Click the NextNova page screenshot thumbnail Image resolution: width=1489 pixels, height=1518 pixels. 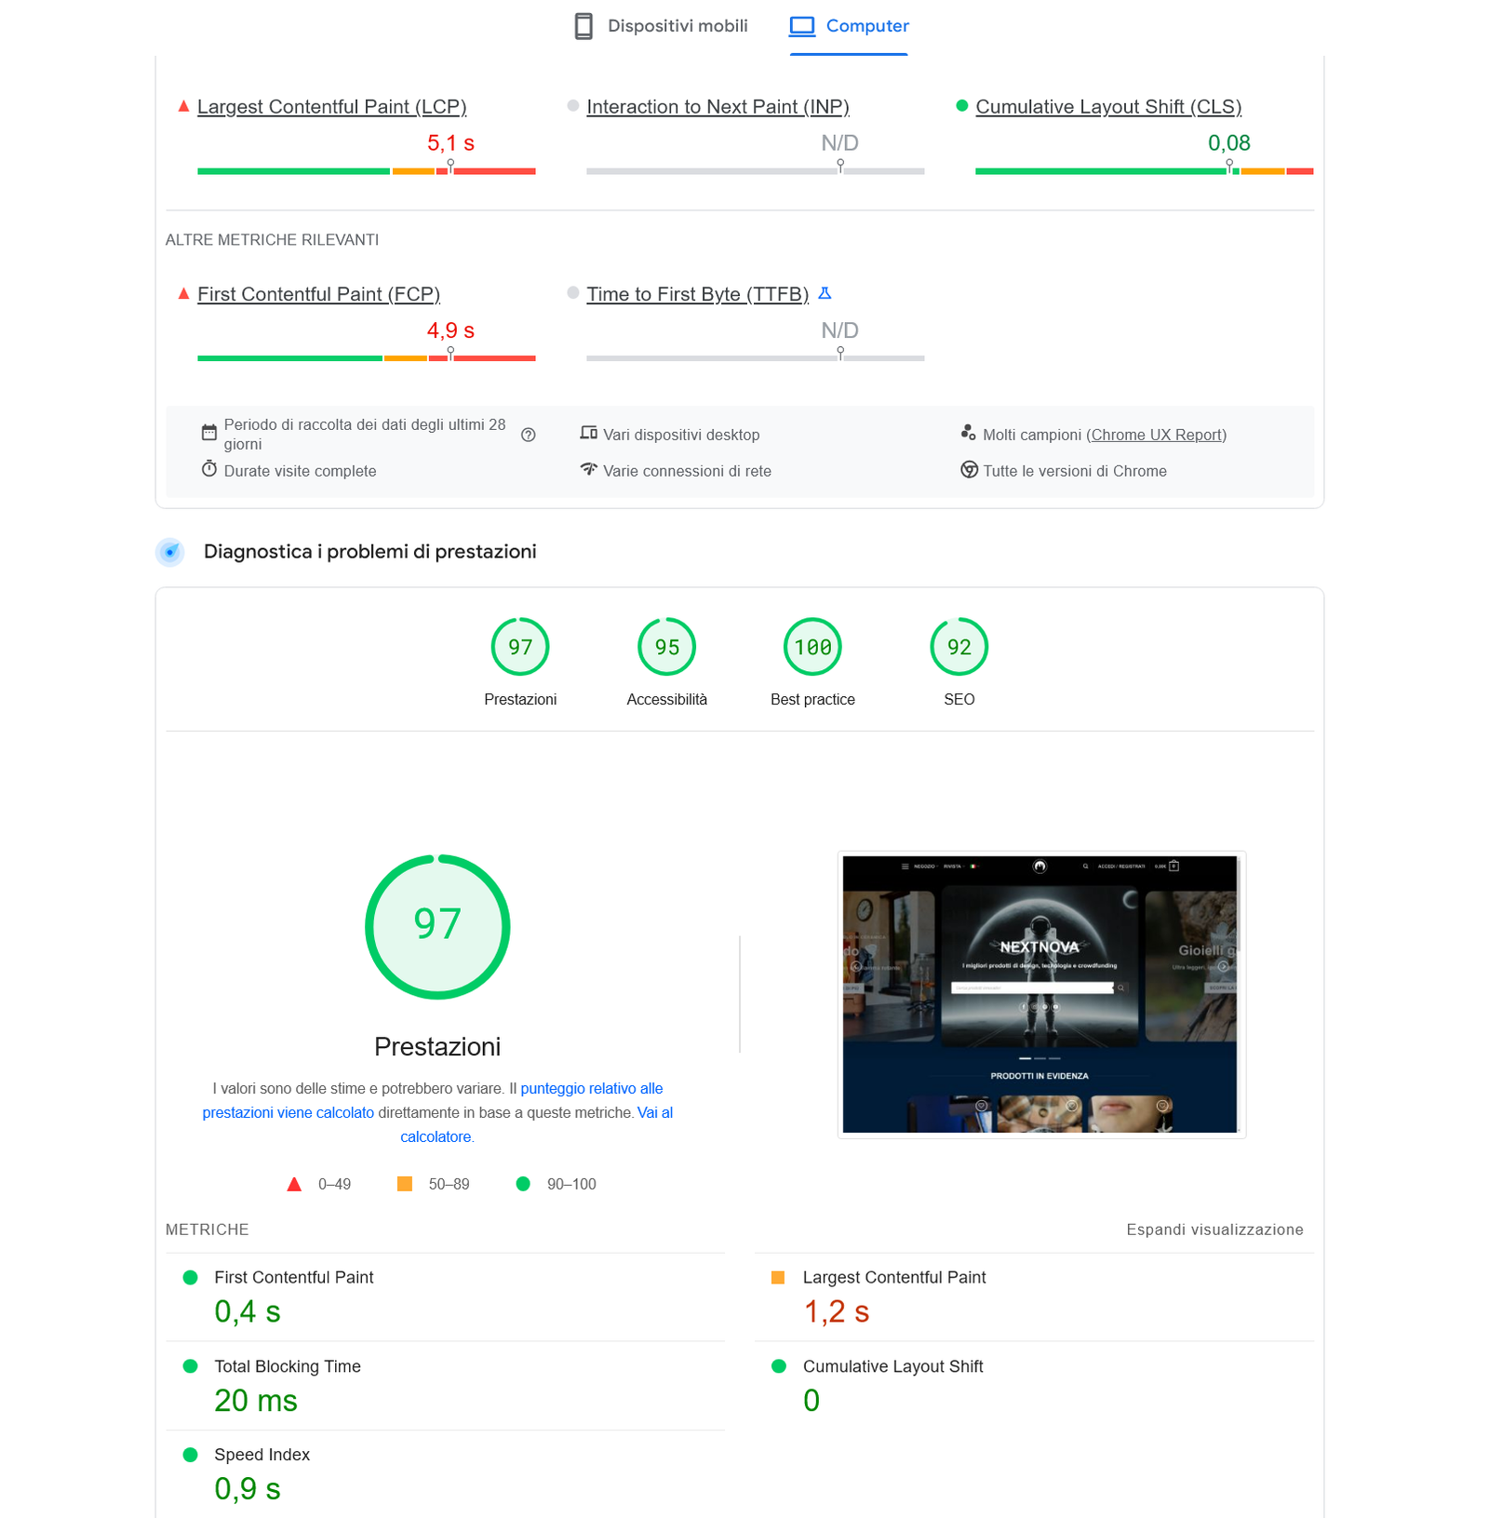(1041, 994)
